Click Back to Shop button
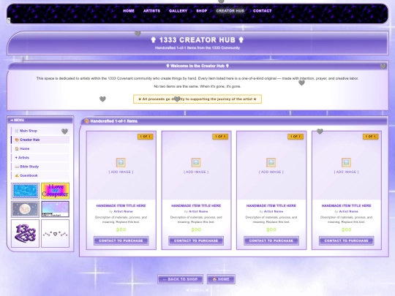Screen dimensions: 395x296 click(x=180, y=279)
